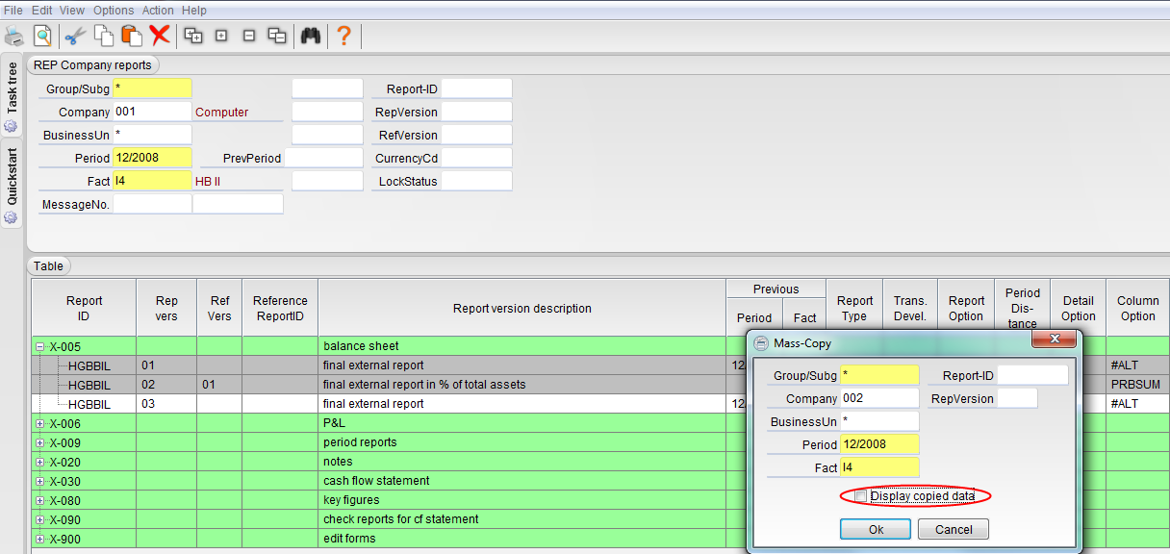Click the BusinessUn field in Mass-Copy dialog

click(x=879, y=421)
